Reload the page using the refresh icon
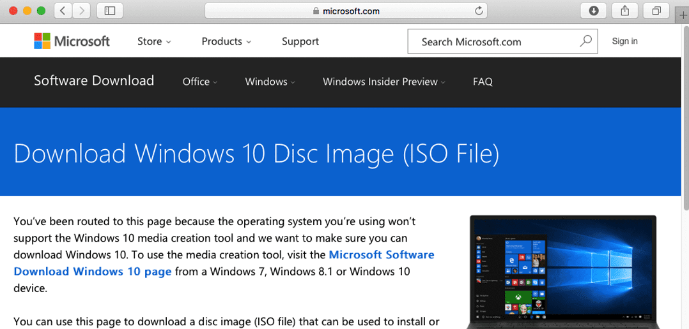This screenshot has height=329, width=689. pyautogui.click(x=479, y=11)
